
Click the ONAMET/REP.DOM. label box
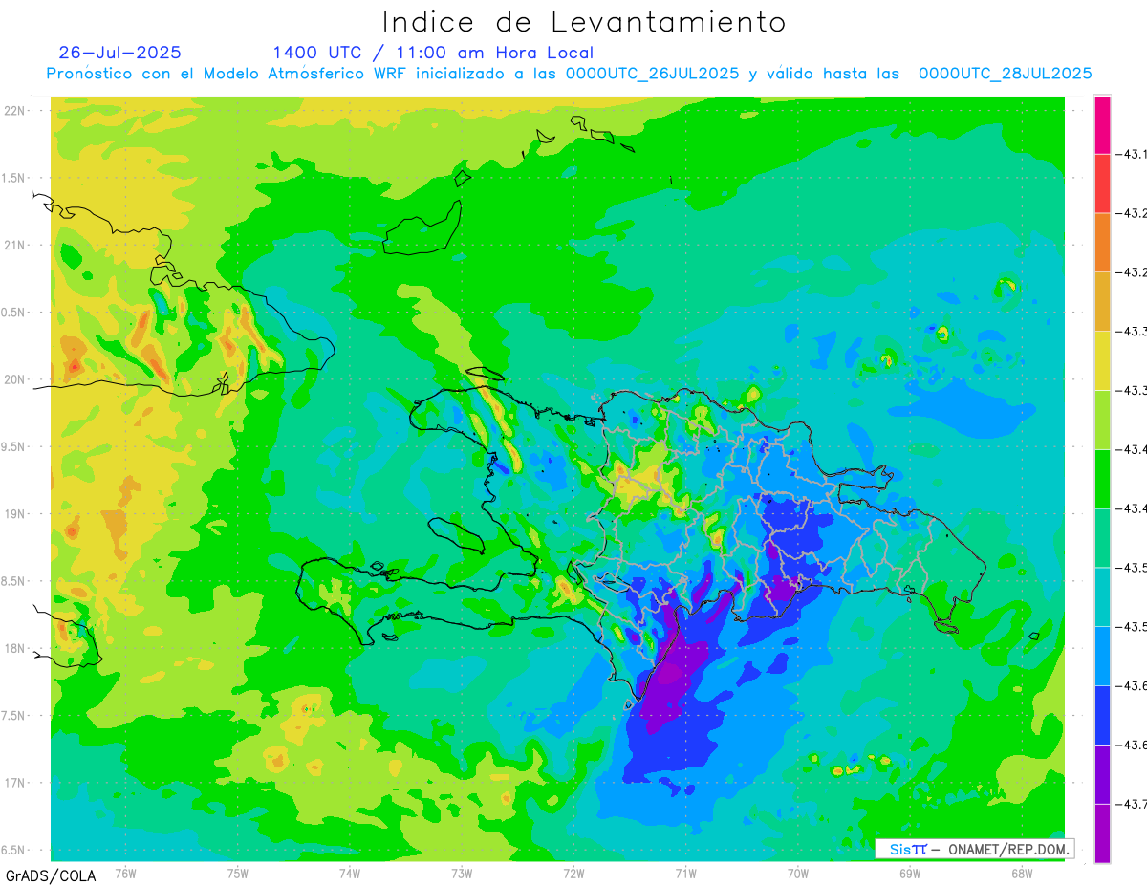coord(975,849)
